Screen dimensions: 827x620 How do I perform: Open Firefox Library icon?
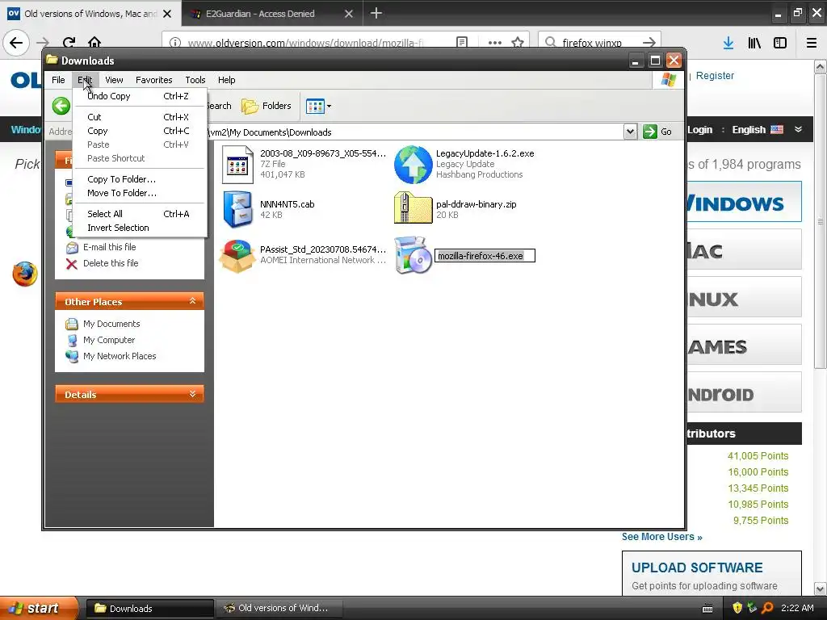point(754,44)
